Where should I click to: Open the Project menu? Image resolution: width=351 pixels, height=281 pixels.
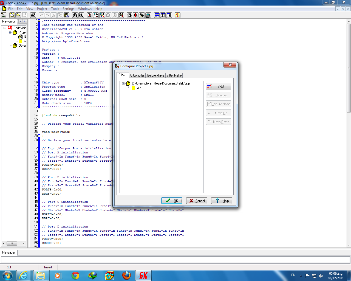(42, 9)
